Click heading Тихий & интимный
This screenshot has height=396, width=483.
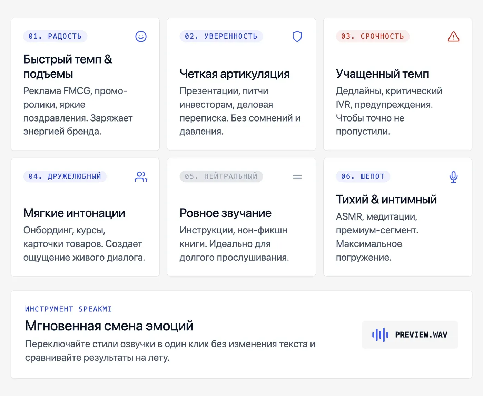(x=386, y=200)
